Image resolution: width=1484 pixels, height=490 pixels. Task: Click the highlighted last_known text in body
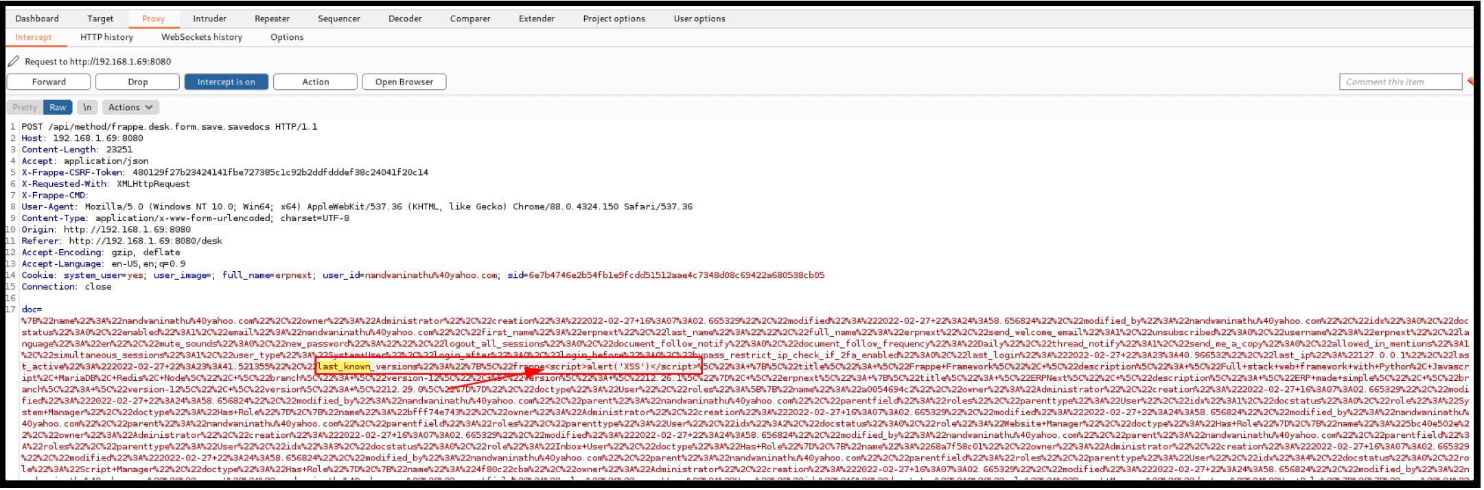point(343,366)
